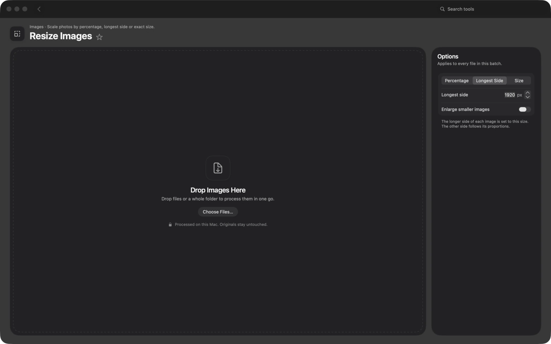Increase longest side with up stepper

point(528,93)
